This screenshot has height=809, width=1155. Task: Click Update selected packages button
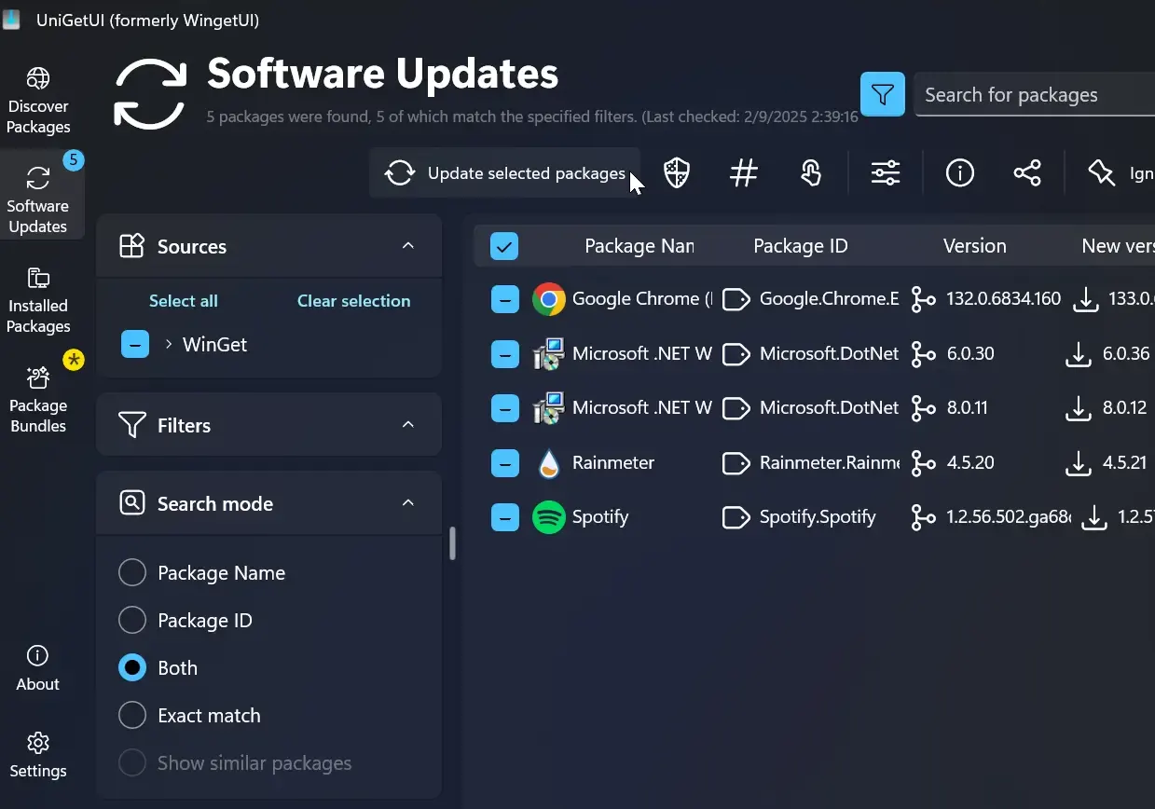coord(505,173)
